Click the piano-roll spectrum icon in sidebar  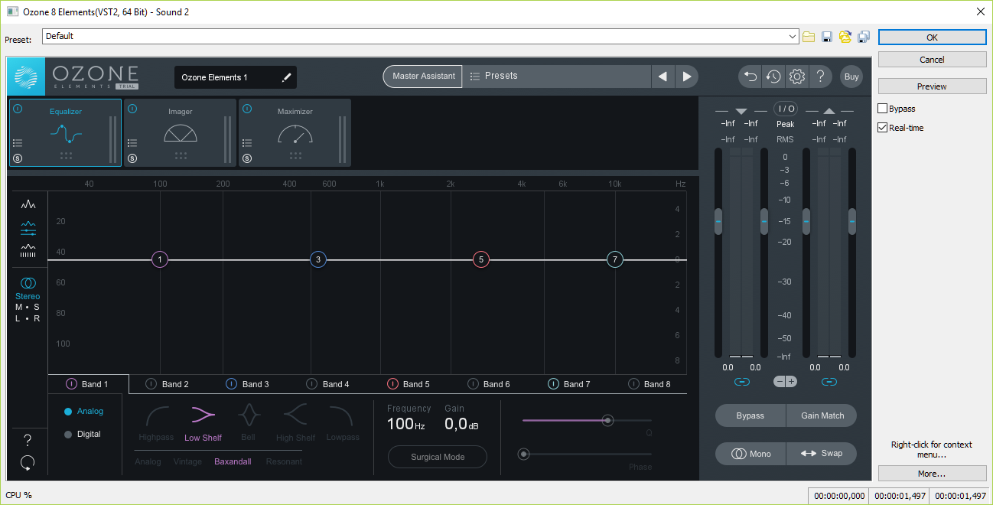pyautogui.click(x=28, y=250)
